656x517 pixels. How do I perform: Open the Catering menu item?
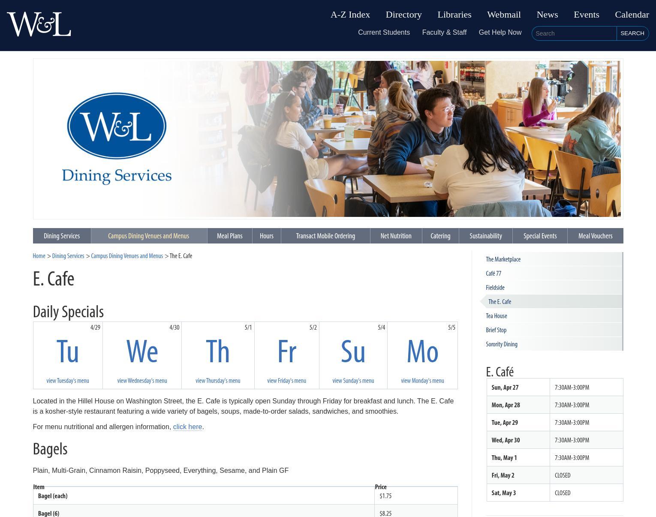[440, 236]
